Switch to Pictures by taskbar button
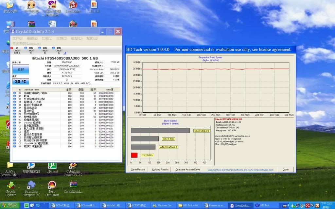Image resolution: width=335 pixels, height=209 pixels. coord(215,206)
